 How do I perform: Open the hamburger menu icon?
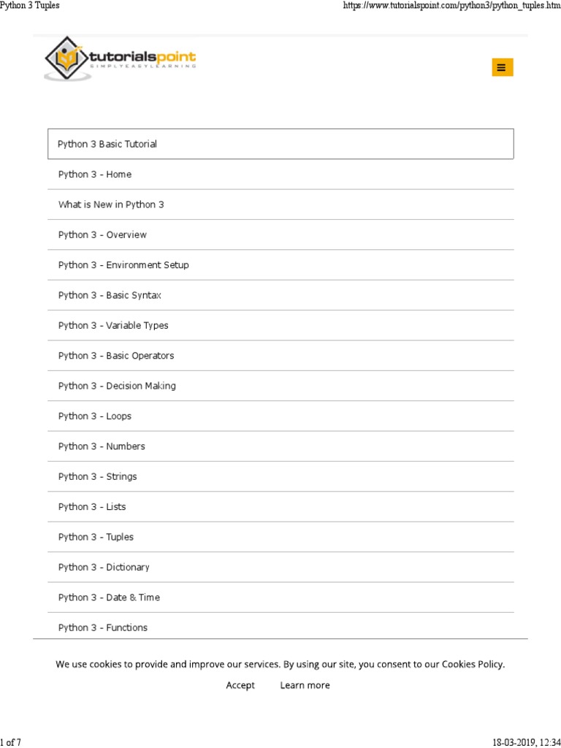point(501,67)
